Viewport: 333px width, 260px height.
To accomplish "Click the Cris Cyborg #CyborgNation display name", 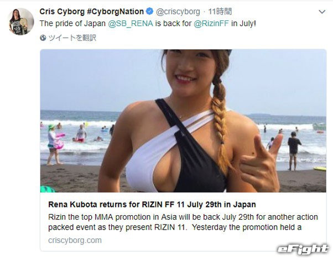I will (x=91, y=12).
